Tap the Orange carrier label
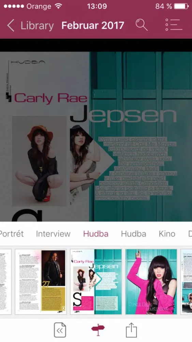This screenshot has height=342, width=192. tap(39, 6)
